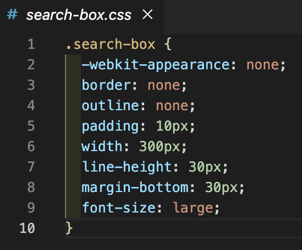The width and height of the screenshot is (302, 250).
Task: Click the border property name
Action: (107, 85)
